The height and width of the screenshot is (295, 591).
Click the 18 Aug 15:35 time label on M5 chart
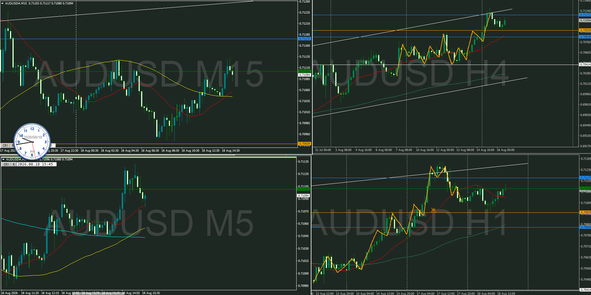pos(151,293)
